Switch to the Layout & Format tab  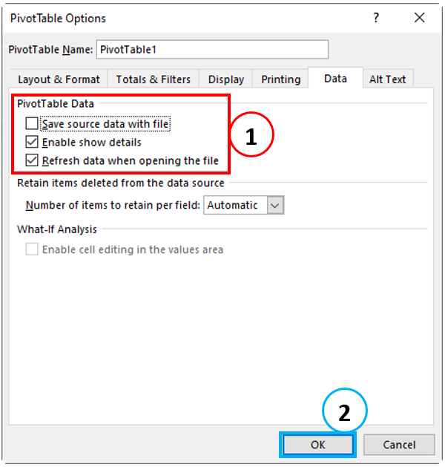click(59, 79)
